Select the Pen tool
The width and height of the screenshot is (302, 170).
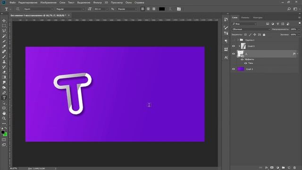coord(4,93)
